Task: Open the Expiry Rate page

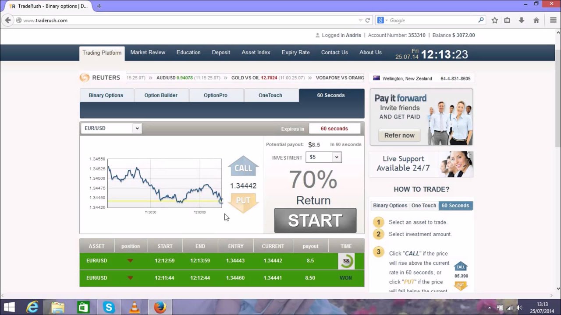Action: [x=295, y=52]
